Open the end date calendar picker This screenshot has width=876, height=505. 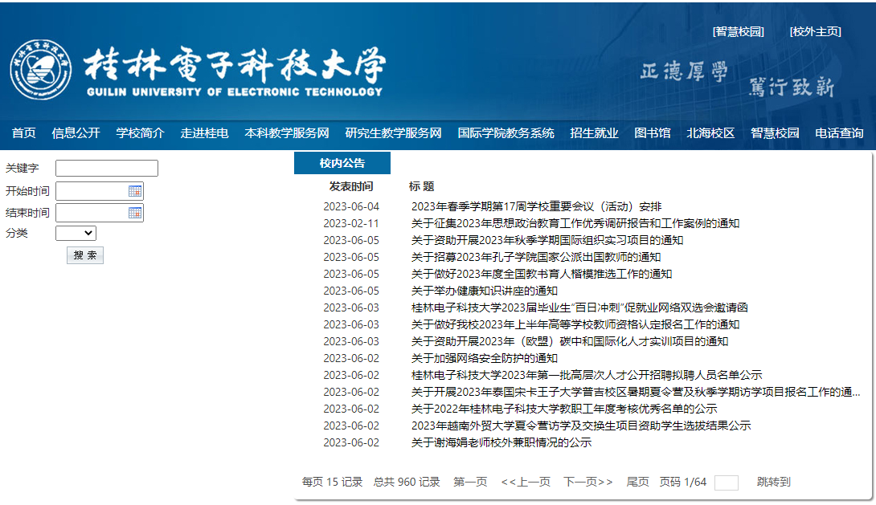(135, 213)
